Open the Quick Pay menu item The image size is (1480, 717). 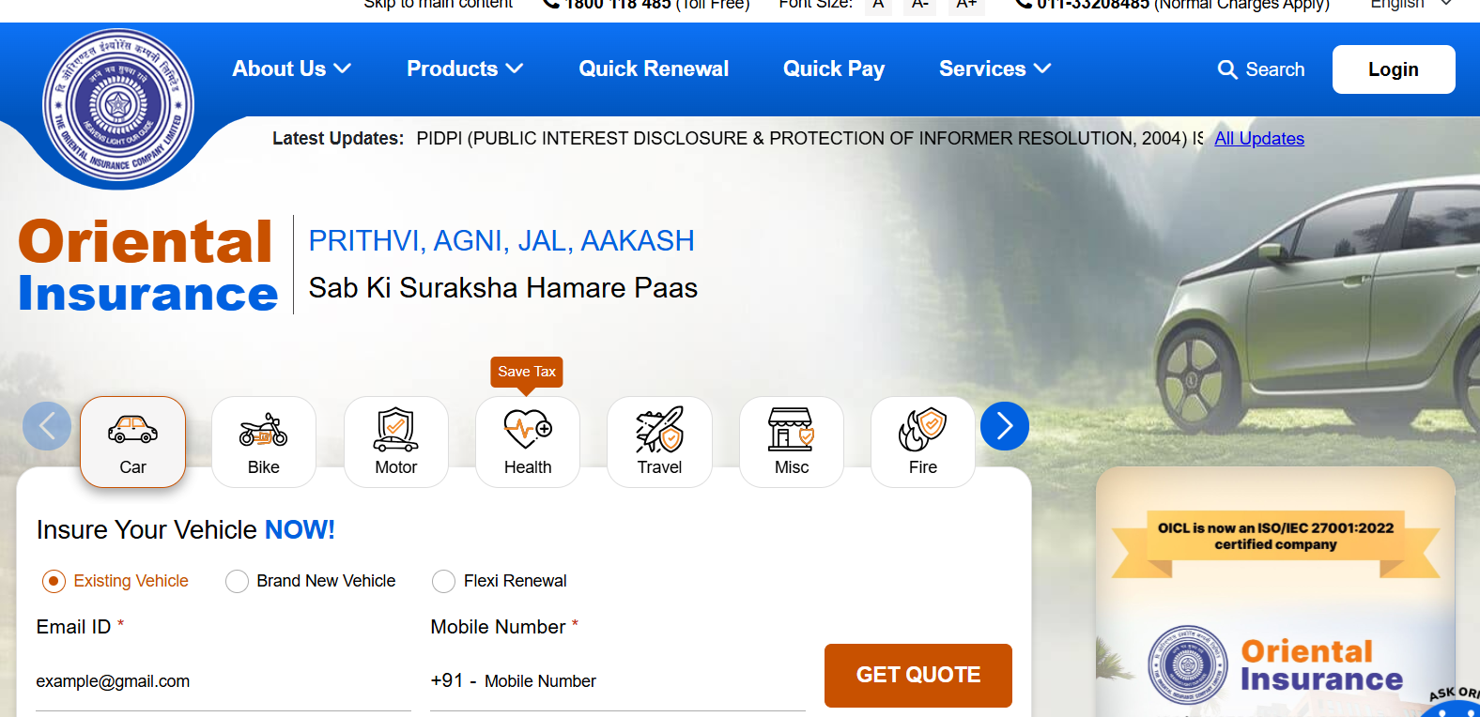[x=834, y=69]
